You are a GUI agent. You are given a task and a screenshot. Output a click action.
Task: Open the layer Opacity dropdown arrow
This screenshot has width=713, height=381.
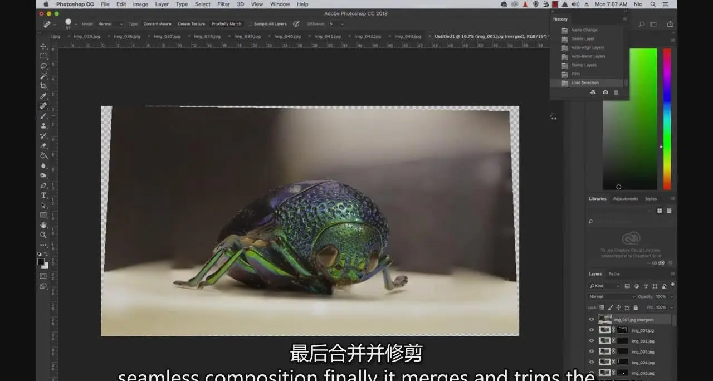pos(671,296)
